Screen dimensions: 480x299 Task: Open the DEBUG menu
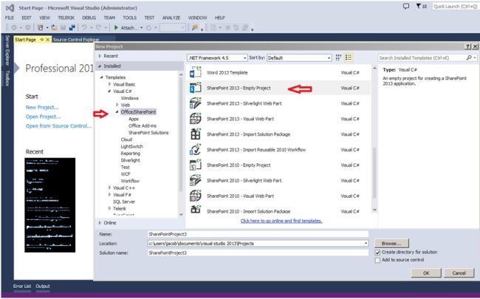tap(89, 18)
